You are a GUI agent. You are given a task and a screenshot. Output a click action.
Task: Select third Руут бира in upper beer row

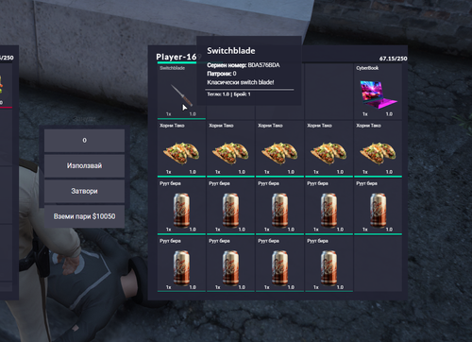point(279,207)
